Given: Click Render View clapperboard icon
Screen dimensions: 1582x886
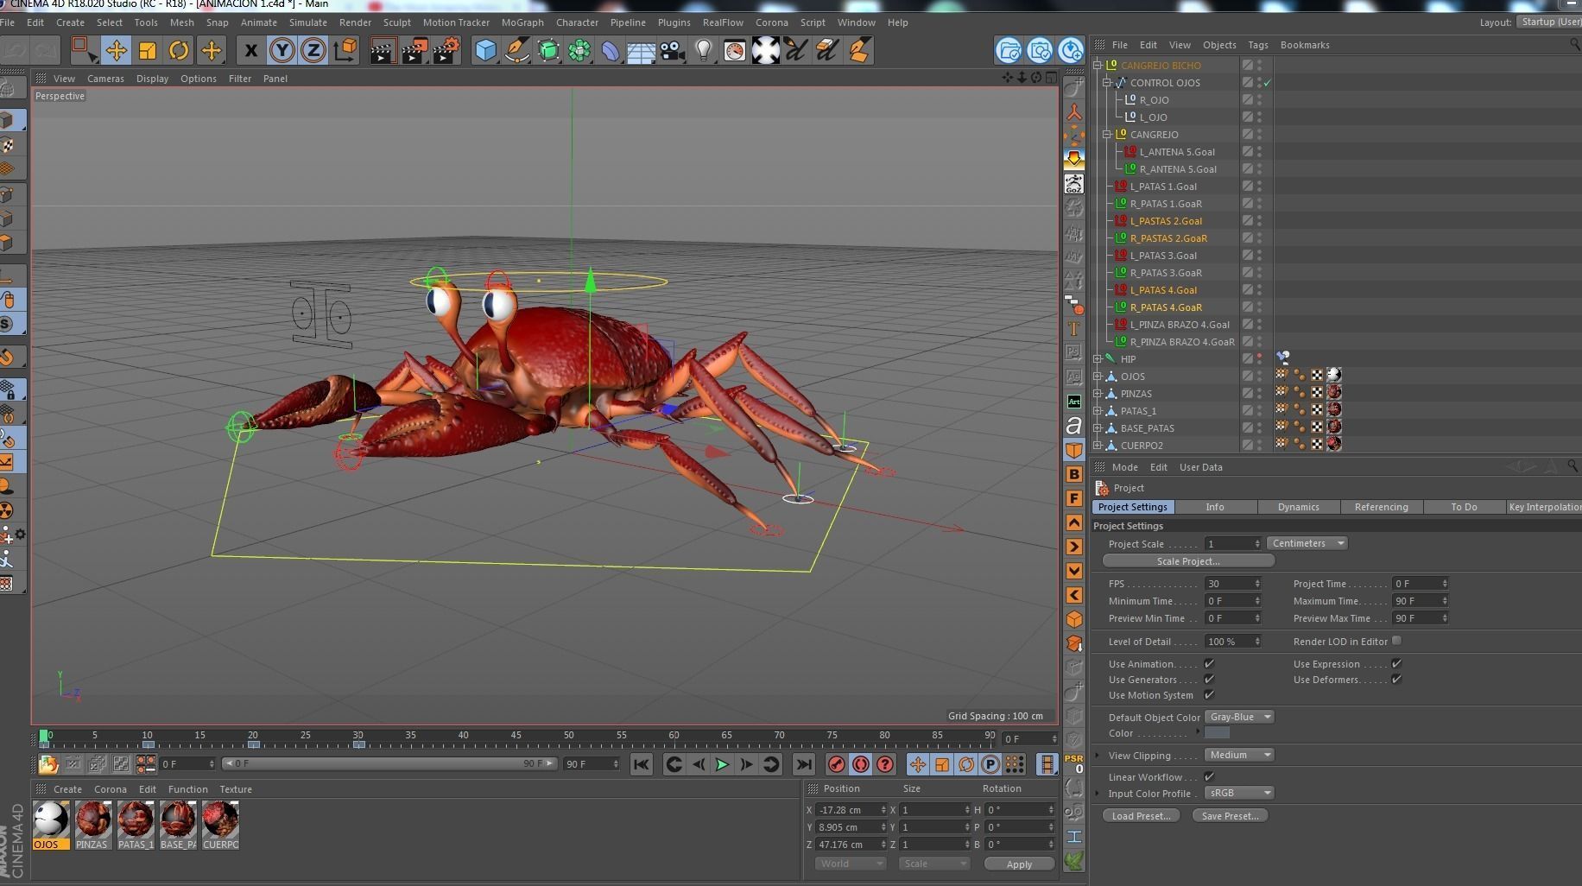Looking at the screenshot, I should [x=382, y=50].
